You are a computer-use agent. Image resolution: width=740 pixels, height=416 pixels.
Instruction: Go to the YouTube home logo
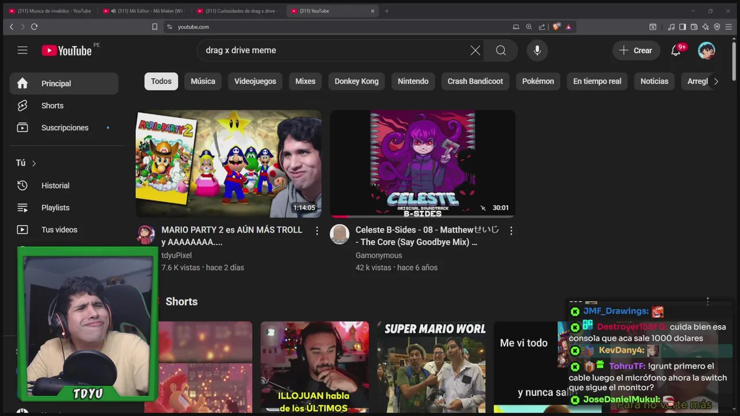[x=66, y=51]
